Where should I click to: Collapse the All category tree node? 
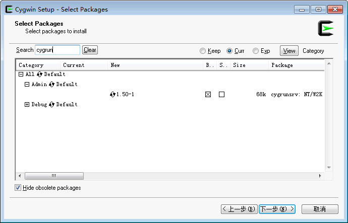21,74
